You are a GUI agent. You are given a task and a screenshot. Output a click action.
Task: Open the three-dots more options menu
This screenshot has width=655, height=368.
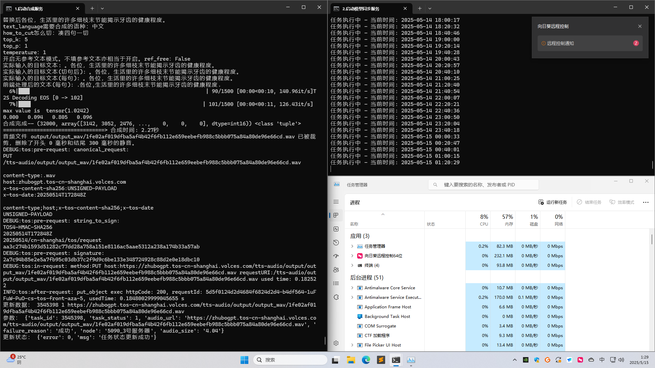tap(645, 202)
